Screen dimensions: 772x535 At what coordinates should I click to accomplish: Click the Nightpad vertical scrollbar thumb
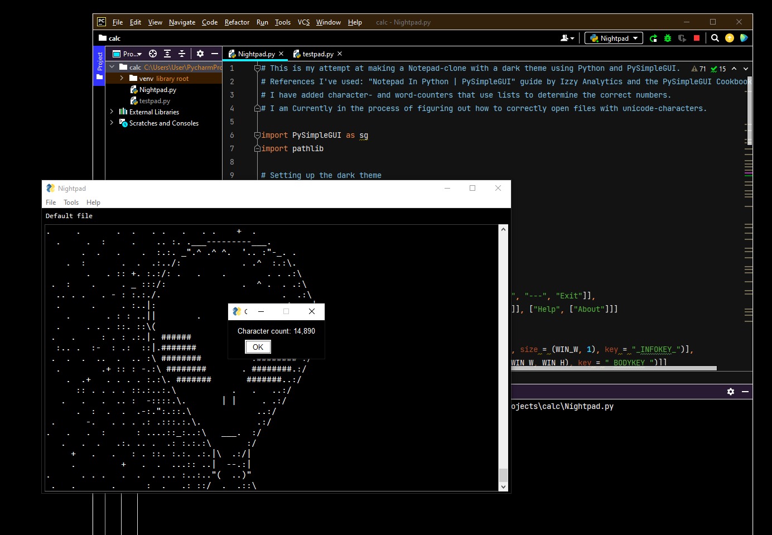pos(503,475)
